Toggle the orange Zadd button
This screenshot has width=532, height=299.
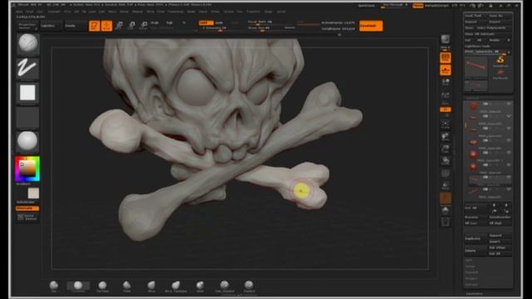(206, 22)
